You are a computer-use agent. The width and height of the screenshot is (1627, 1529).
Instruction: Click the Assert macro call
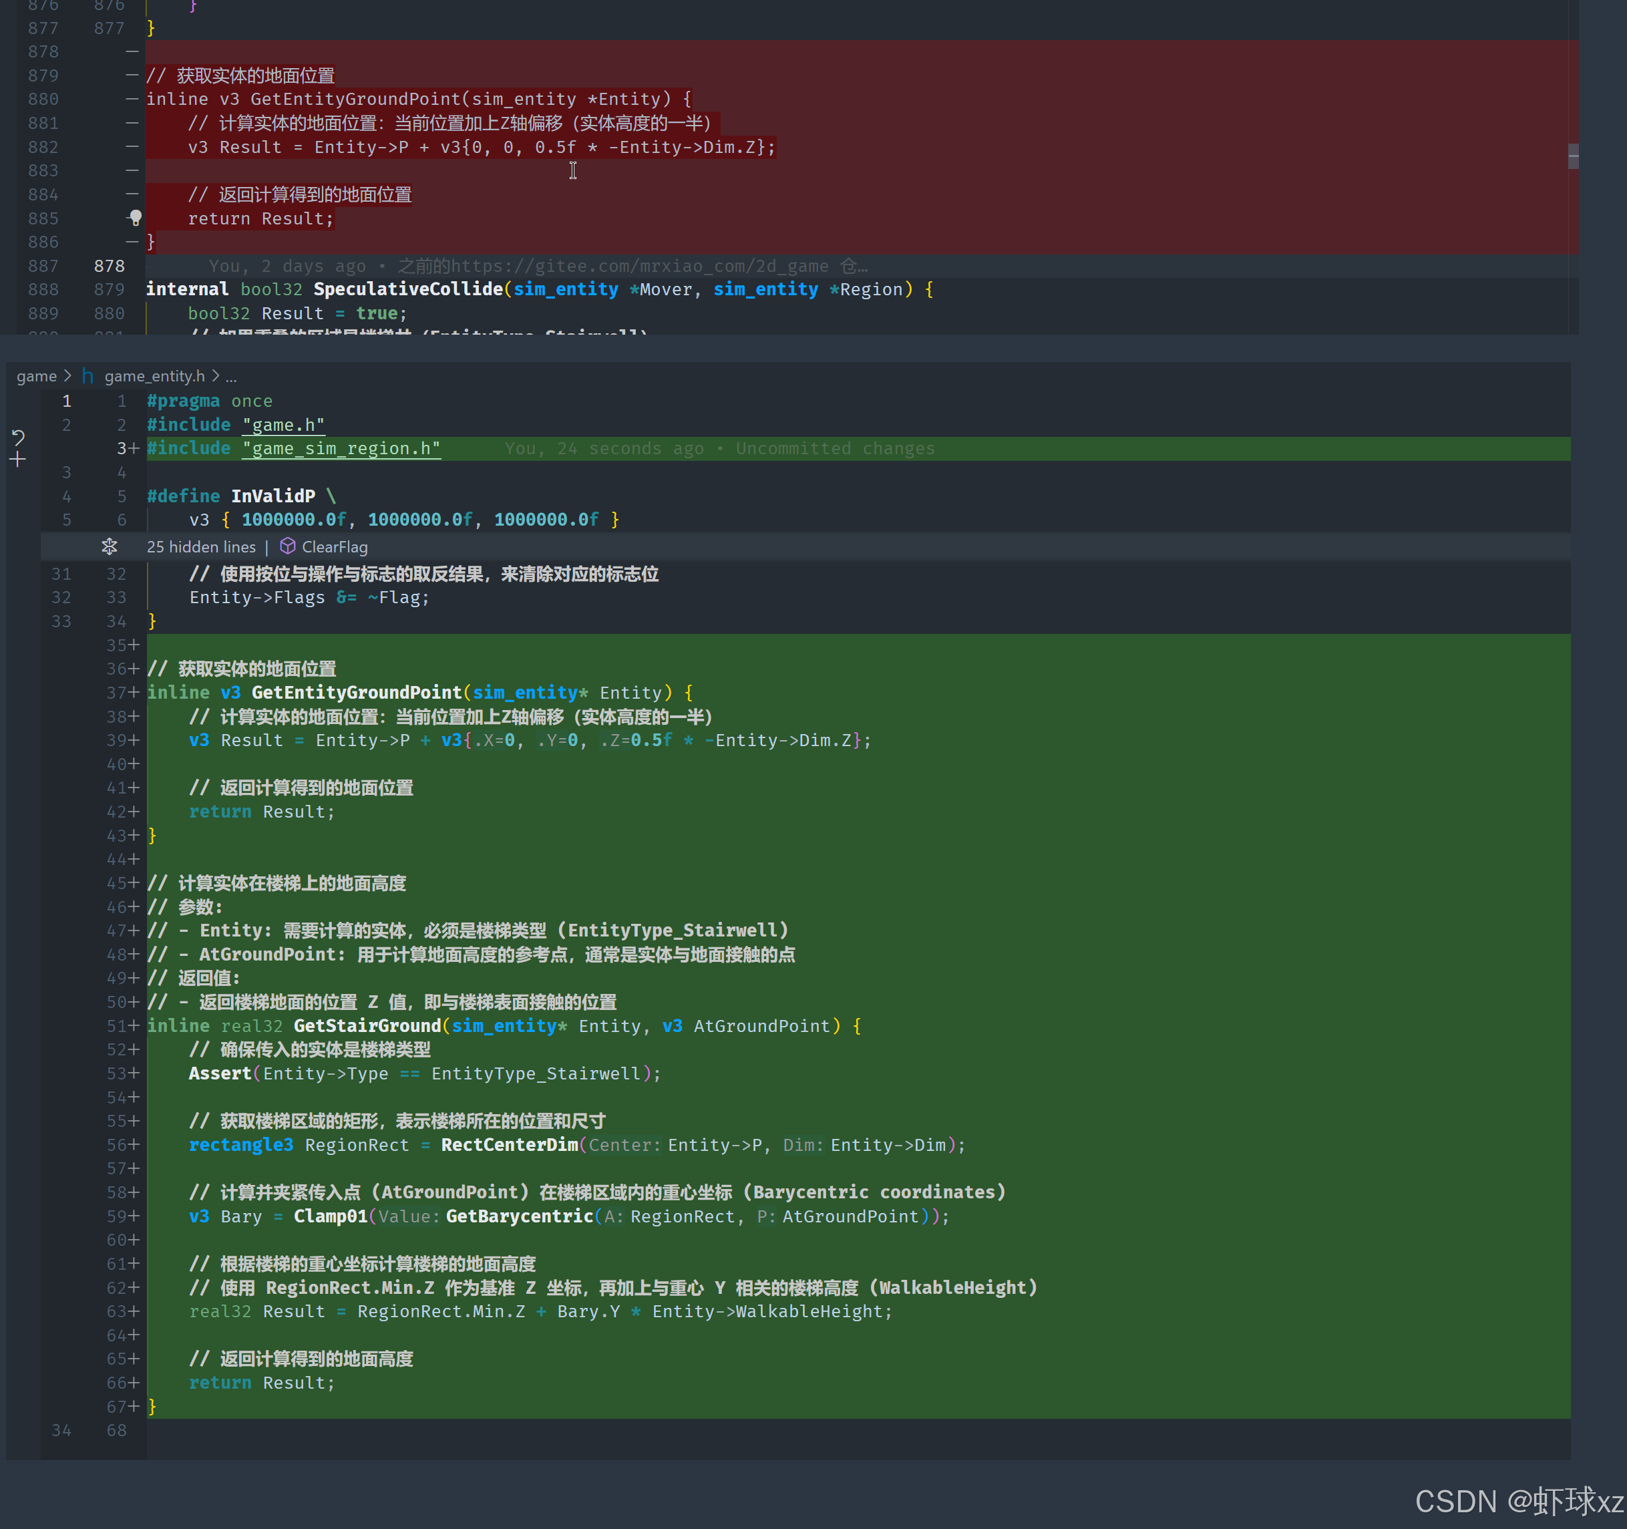coord(220,1073)
